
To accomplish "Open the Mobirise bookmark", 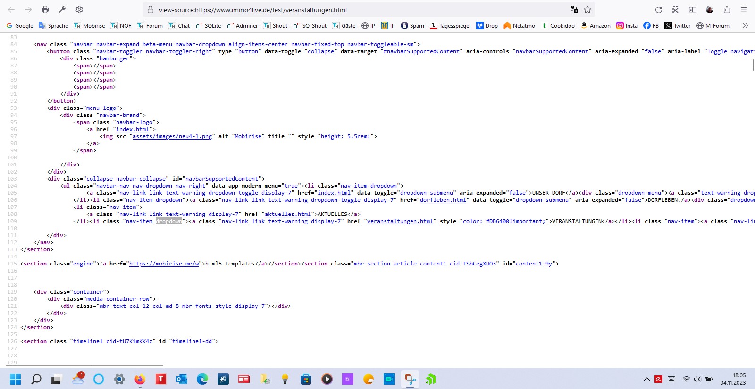I will pos(89,26).
